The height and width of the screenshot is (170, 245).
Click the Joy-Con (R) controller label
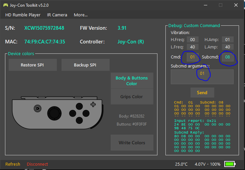[x=131, y=42]
